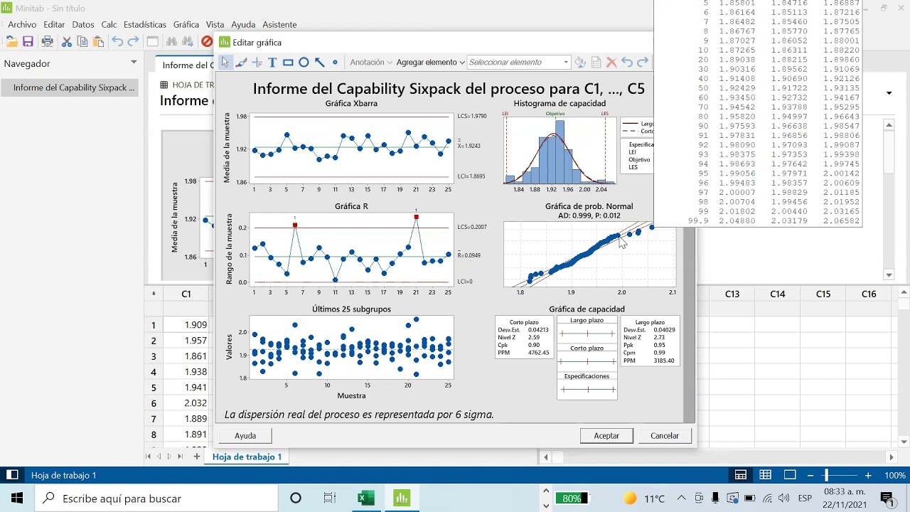Choose the Select arrow tool in graph editor
Image resolution: width=910 pixels, height=512 pixels.
pyautogui.click(x=225, y=63)
